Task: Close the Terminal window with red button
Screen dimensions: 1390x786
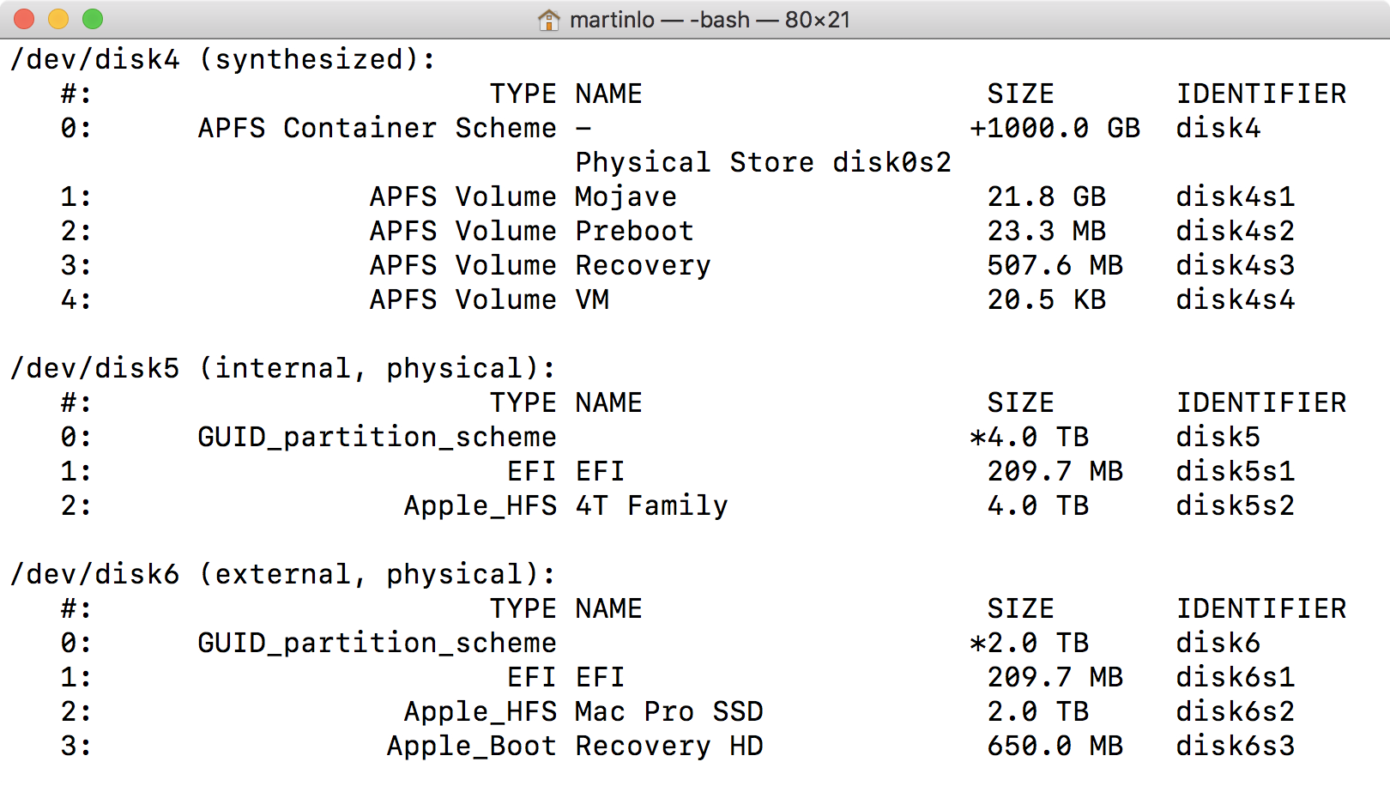Action: point(24,19)
